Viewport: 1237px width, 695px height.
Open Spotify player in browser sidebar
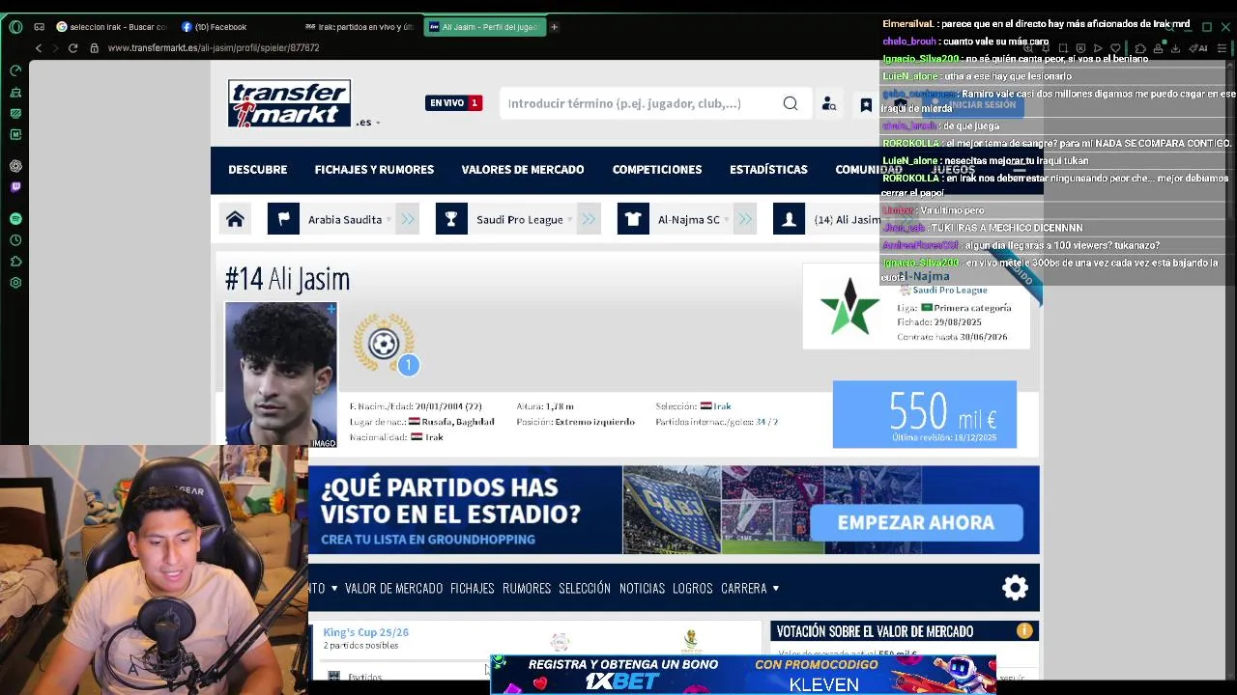15,219
